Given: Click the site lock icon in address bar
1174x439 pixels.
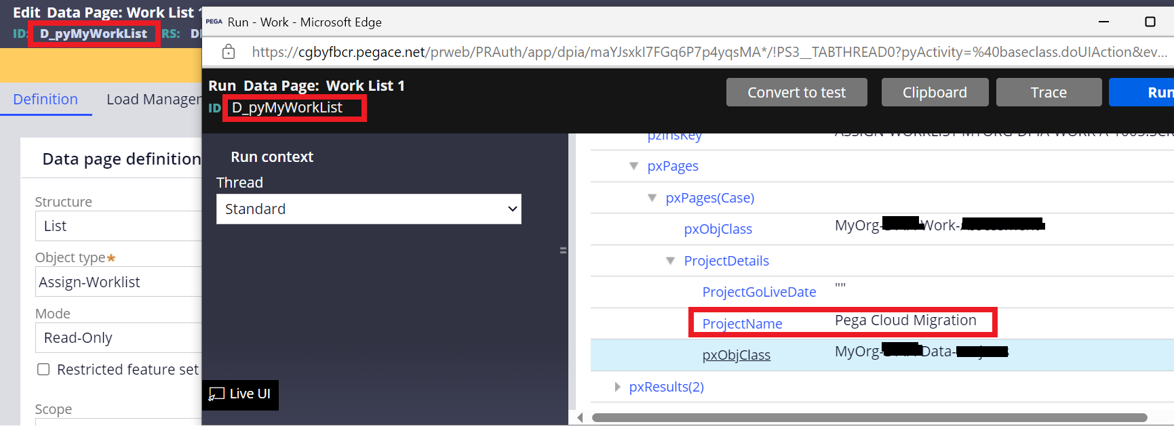Looking at the screenshot, I should click(229, 52).
